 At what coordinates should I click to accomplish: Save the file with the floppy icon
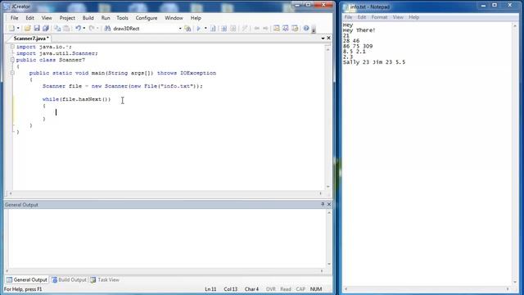click(37, 29)
